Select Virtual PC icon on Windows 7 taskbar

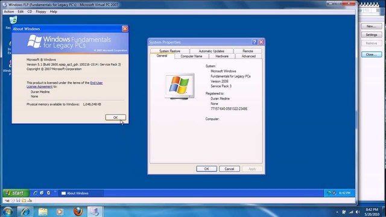click(x=95, y=212)
